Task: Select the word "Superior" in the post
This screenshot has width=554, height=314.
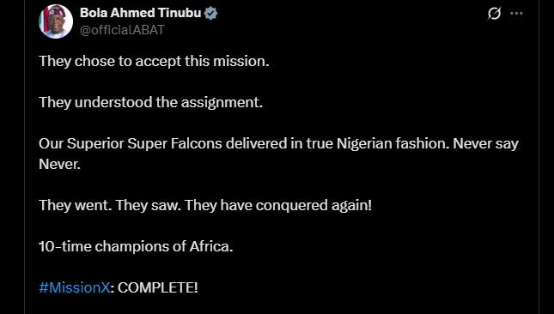Action: (x=95, y=143)
